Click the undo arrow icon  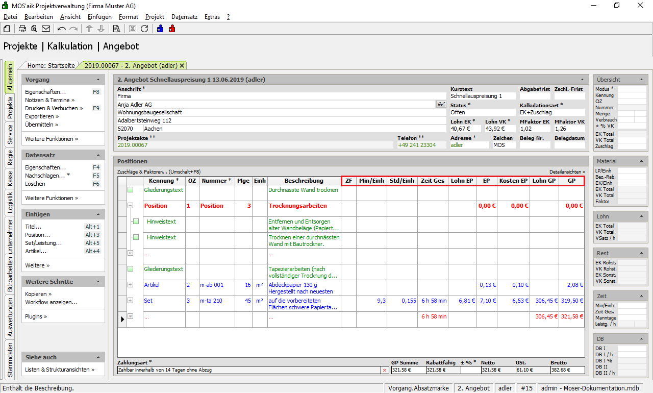coord(62,29)
